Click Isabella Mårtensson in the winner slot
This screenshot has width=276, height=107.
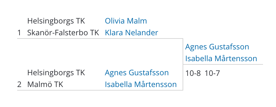221,58
